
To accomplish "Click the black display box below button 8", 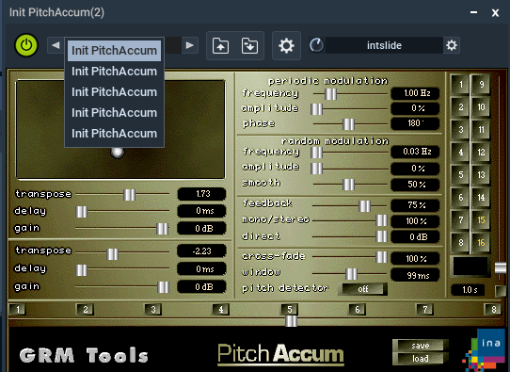I will point(470,267).
